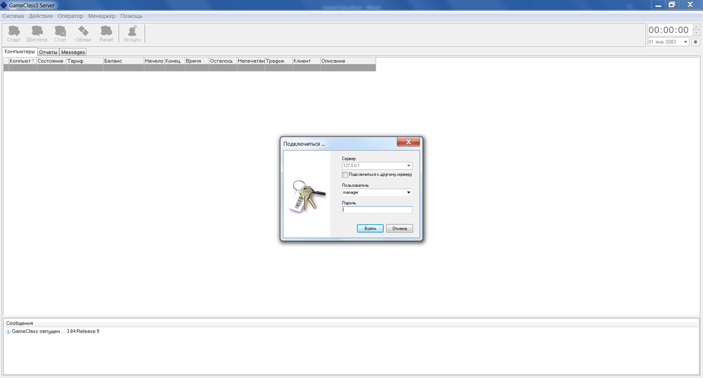703x378 pixels.
Task: Sort by the Осталось column header
Action: click(x=223, y=61)
